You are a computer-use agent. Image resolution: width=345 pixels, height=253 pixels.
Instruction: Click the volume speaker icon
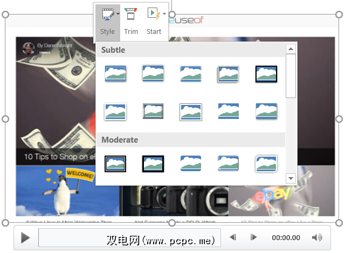point(317,237)
